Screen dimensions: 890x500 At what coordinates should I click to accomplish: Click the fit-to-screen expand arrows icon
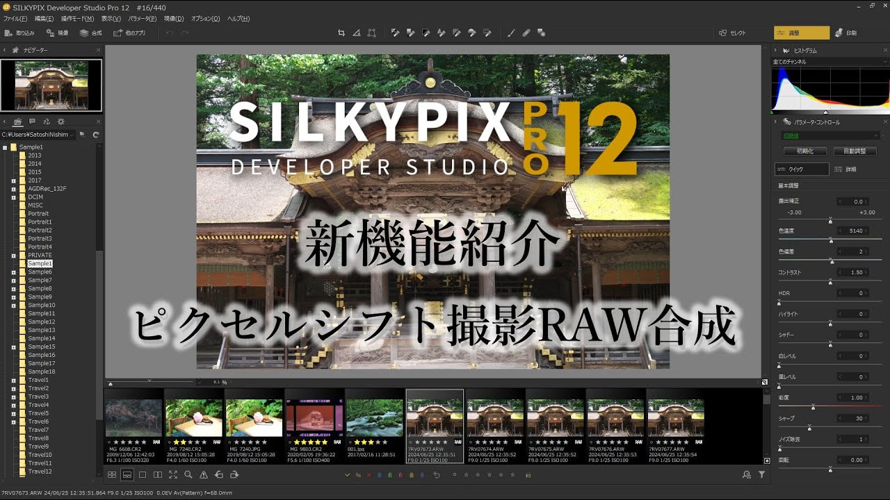[x=173, y=475]
